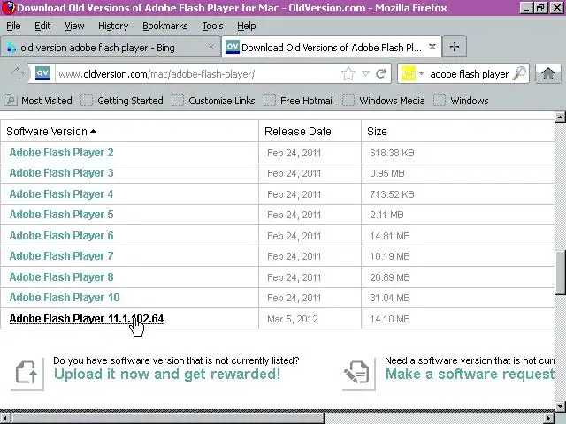Image resolution: width=566 pixels, height=424 pixels.
Task: Bookmark this page with the star icon
Action: tap(348, 74)
